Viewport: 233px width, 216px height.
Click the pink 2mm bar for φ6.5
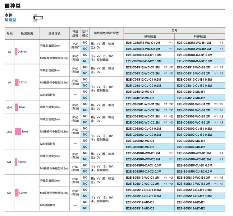click(18, 132)
